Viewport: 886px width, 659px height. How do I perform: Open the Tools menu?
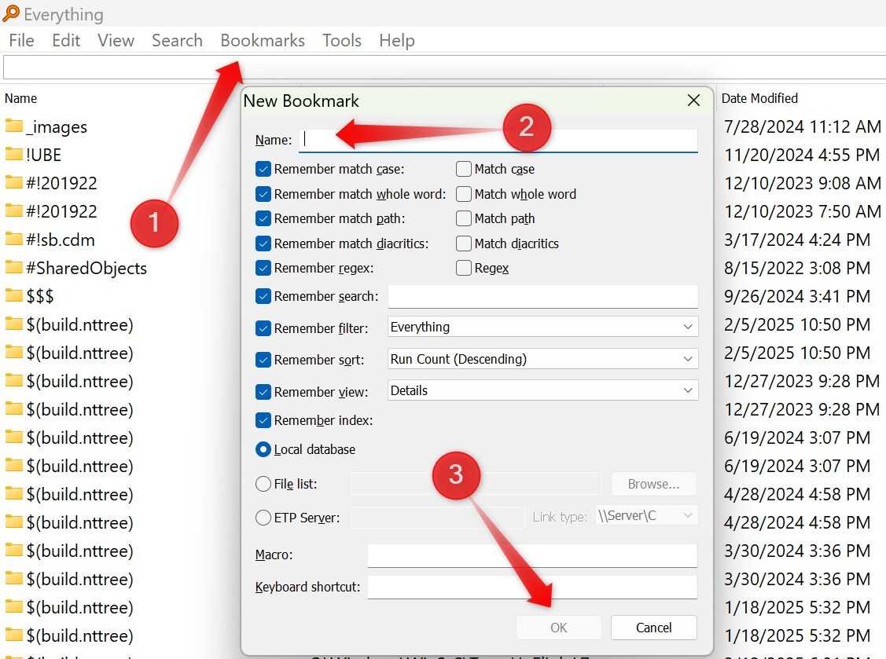tap(341, 40)
